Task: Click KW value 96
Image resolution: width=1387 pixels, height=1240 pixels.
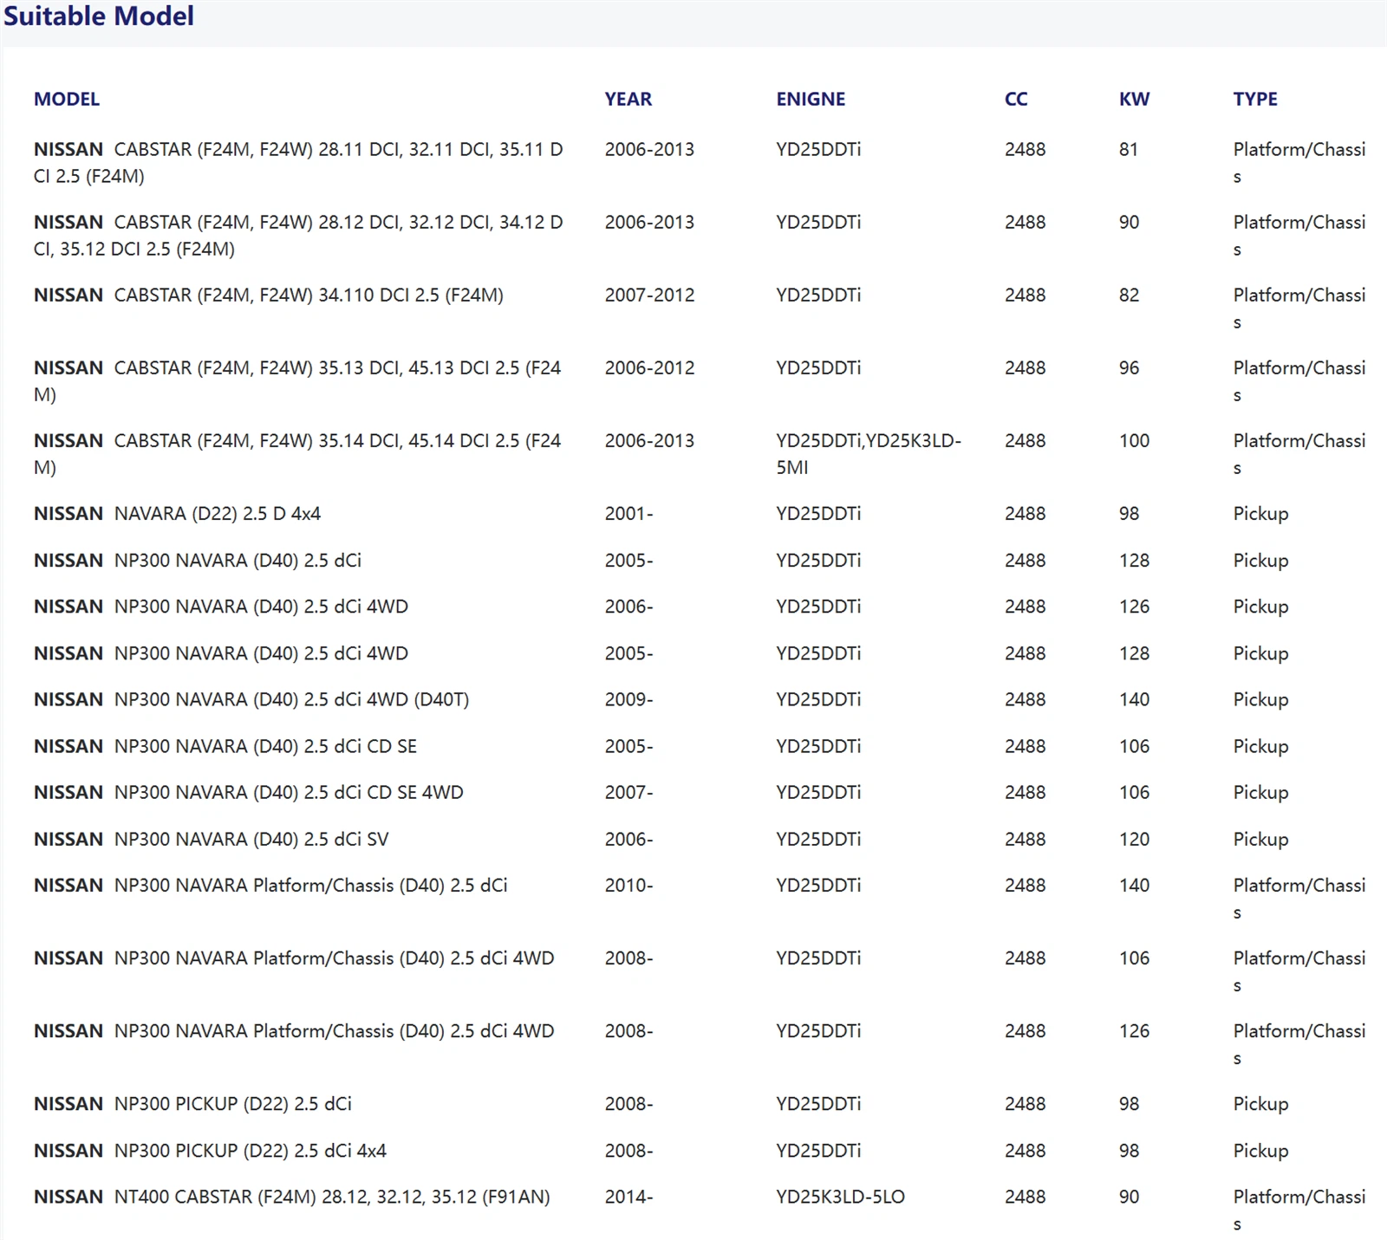Action: pyautogui.click(x=1129, y=367)
